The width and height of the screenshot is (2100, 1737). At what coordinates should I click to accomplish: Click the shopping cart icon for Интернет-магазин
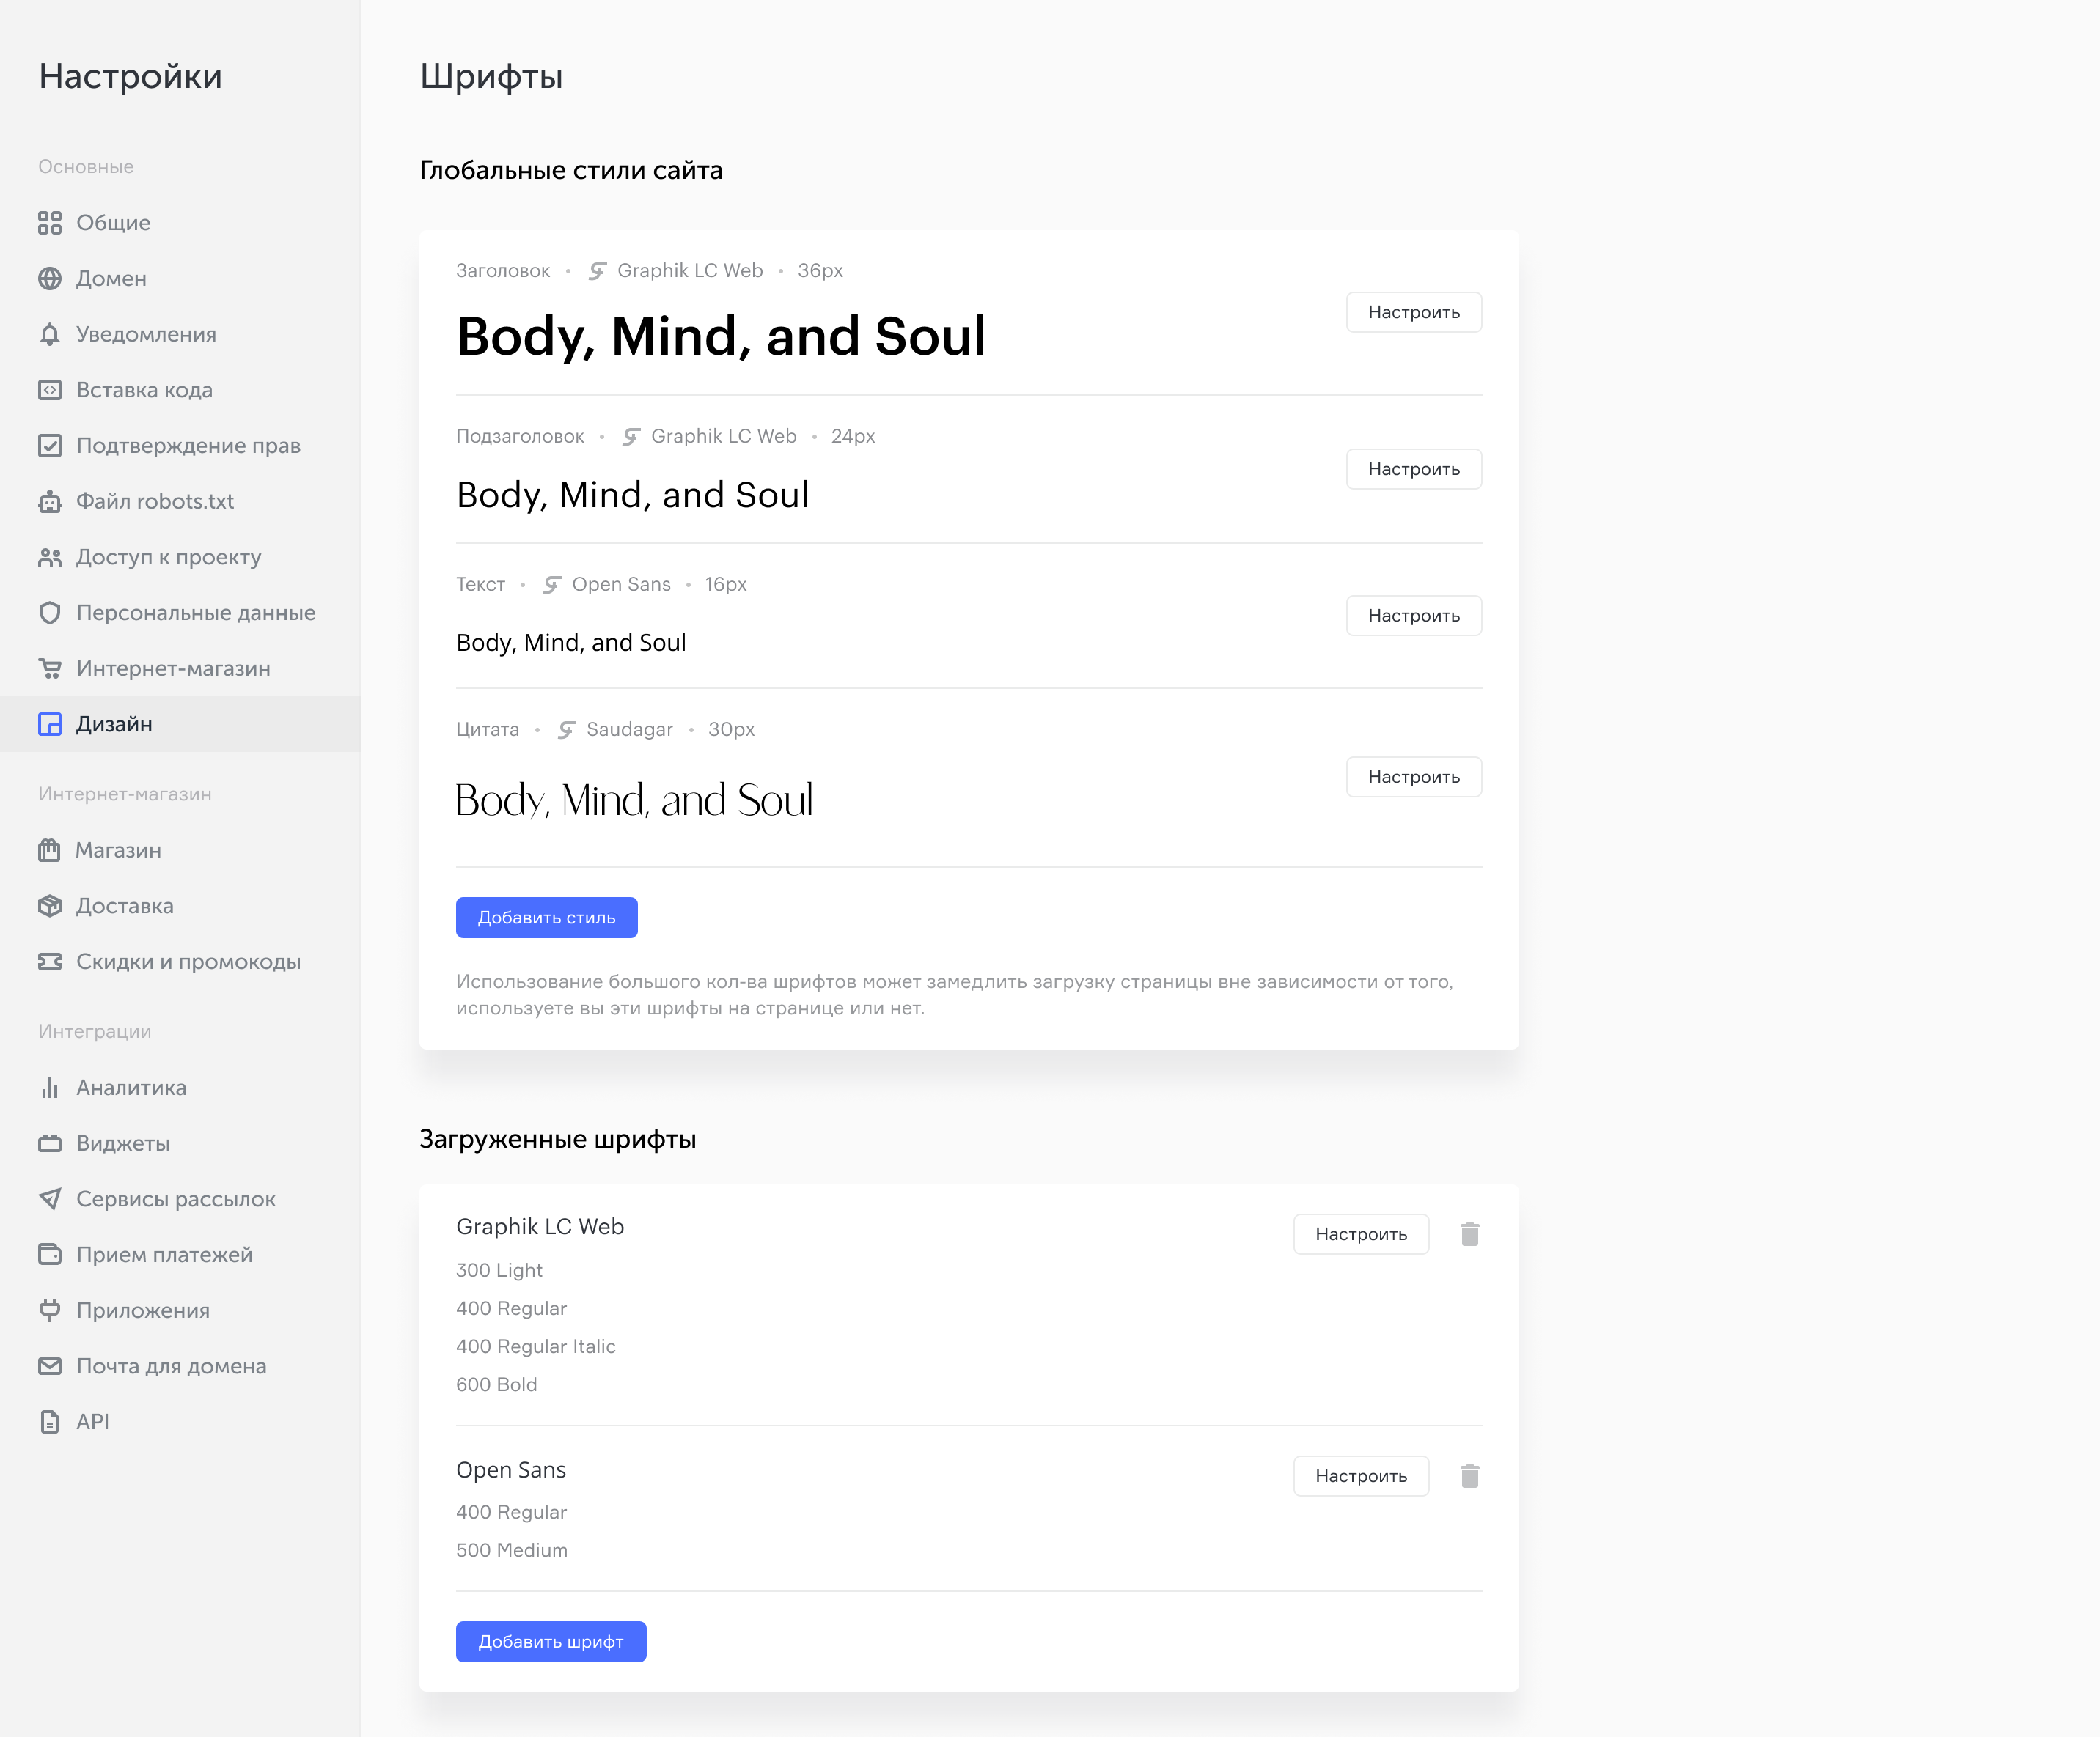[50, 668]
